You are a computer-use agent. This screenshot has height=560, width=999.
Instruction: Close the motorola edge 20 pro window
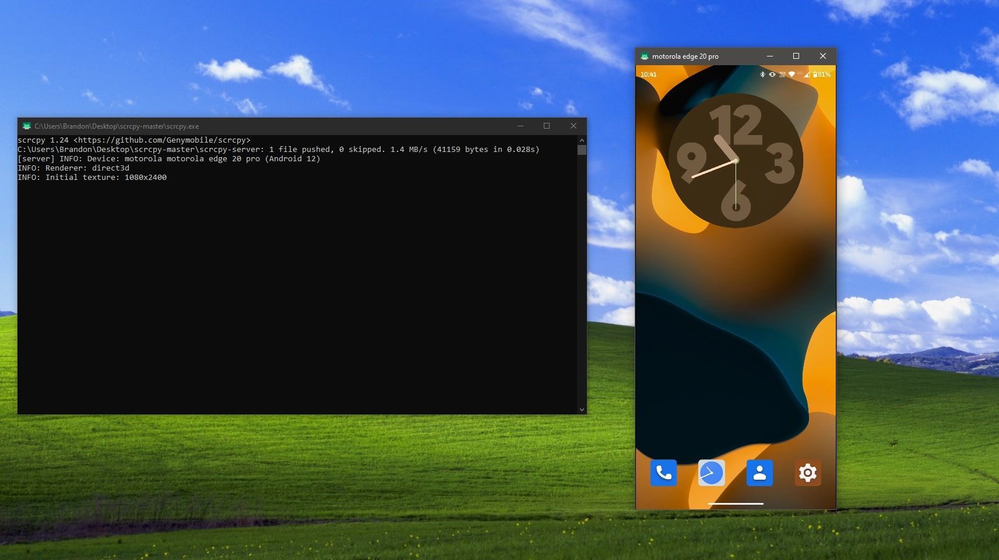pyautogui.click(x=823, y=56)
